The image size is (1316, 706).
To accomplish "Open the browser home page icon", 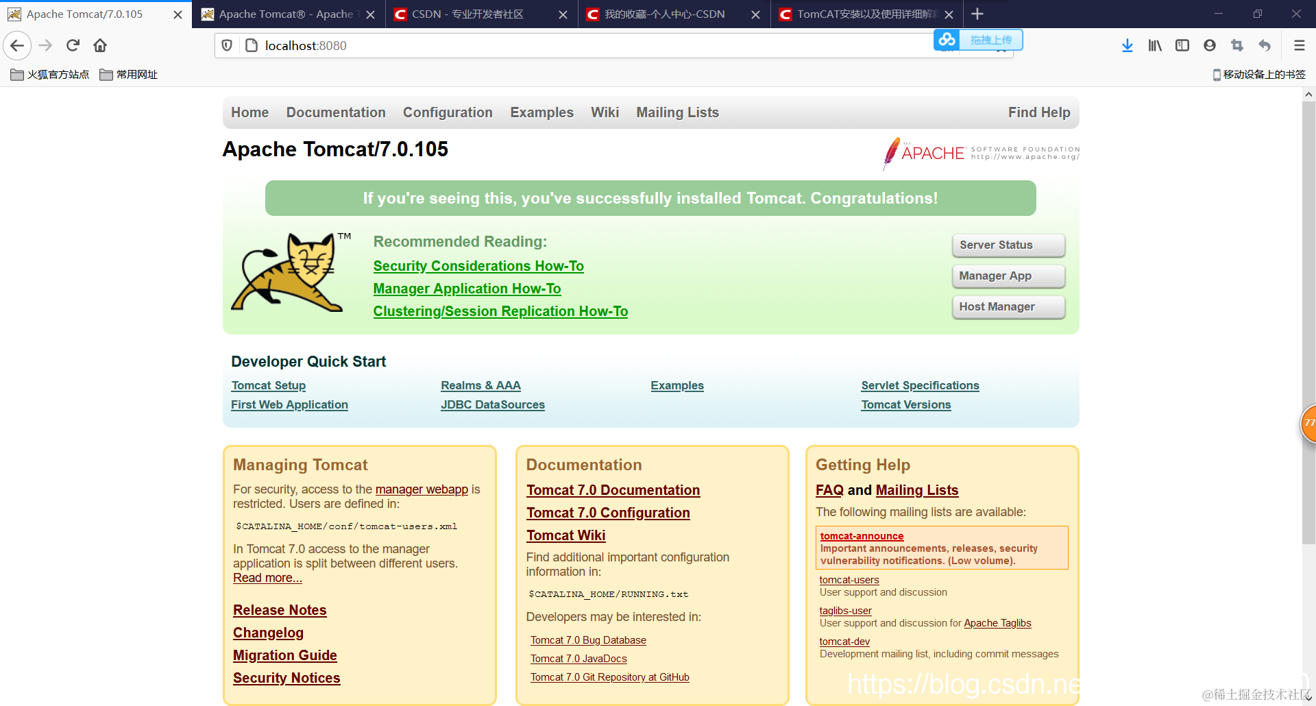I will (x=100, y=45).
